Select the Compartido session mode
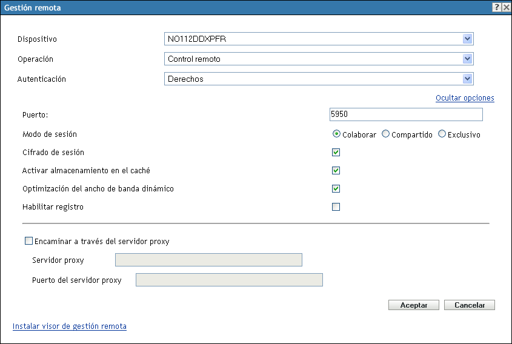Screen dimensions: 512x344 point(385,134)
